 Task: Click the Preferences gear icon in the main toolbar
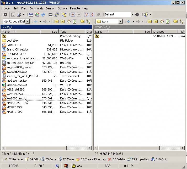[6, 15]
